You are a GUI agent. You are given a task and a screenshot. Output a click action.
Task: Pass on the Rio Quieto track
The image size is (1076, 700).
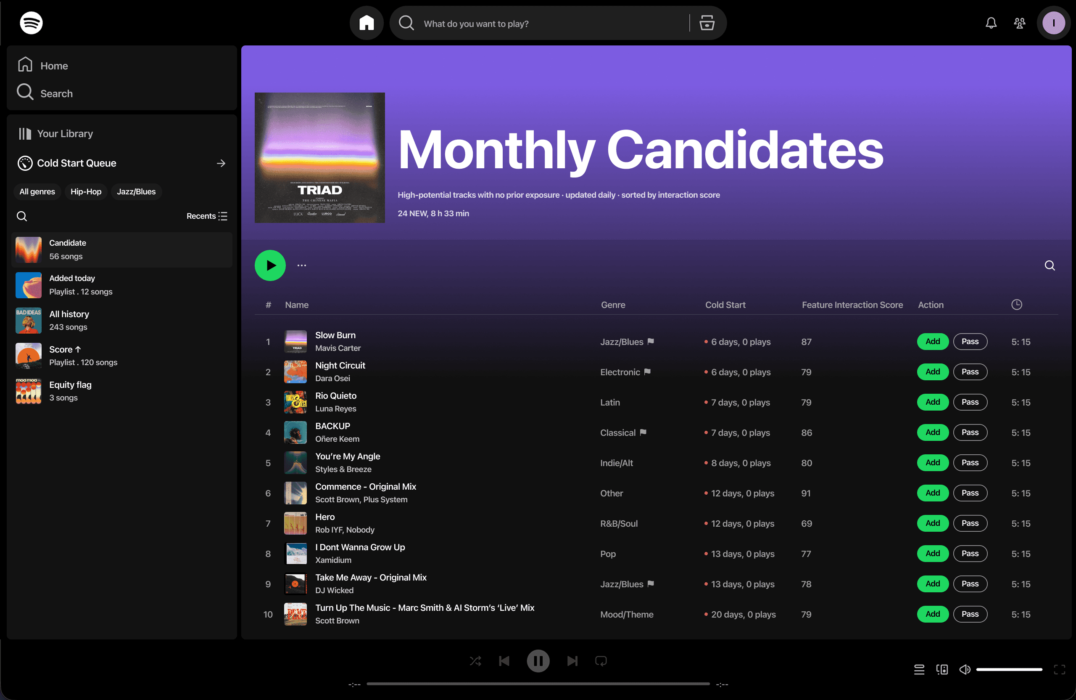pyautogui.click(x=970, y=402)
